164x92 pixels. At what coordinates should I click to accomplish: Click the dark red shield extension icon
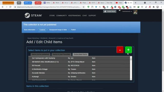[104, 7]
